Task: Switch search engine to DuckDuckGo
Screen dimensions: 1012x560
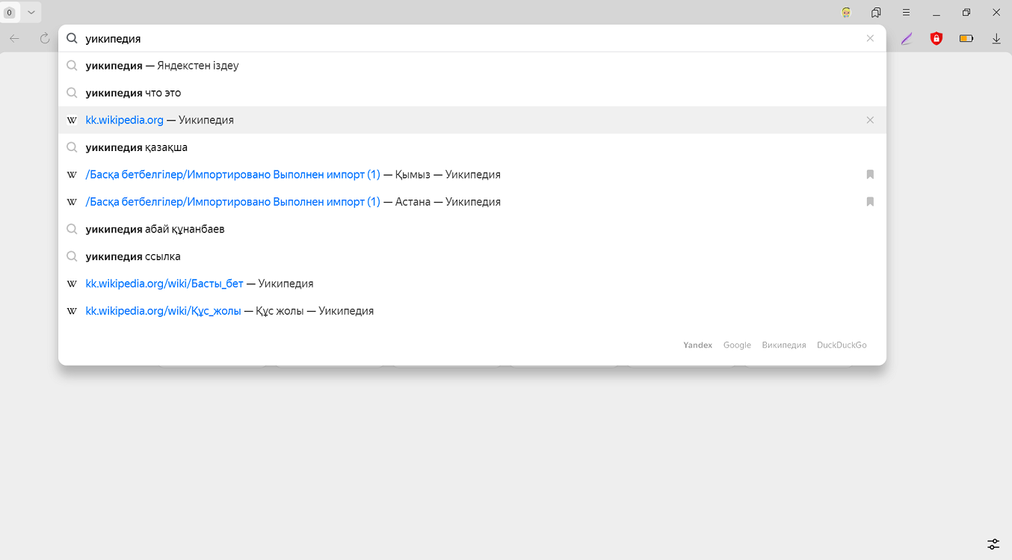Action: coord(842,345)
